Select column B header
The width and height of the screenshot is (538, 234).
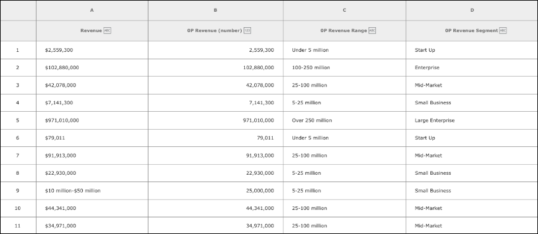[x=215, y=10]
